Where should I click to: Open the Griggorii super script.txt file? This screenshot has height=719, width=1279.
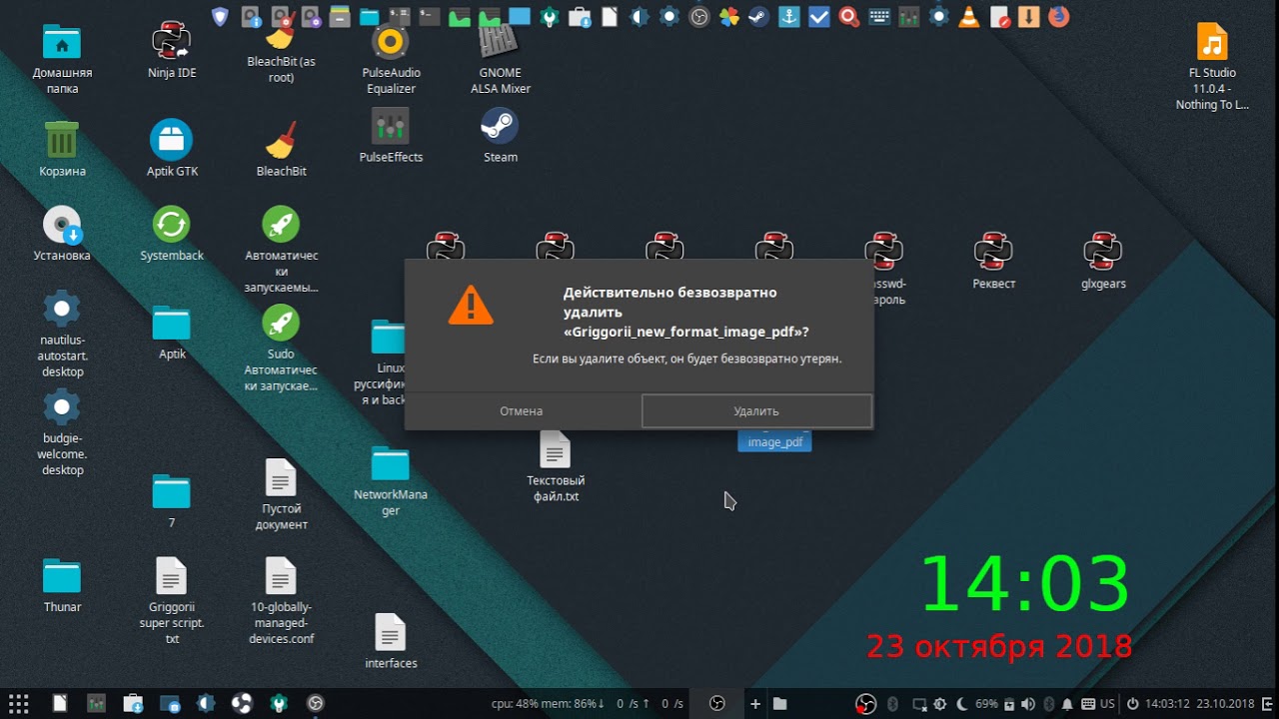tap(172, 576)
